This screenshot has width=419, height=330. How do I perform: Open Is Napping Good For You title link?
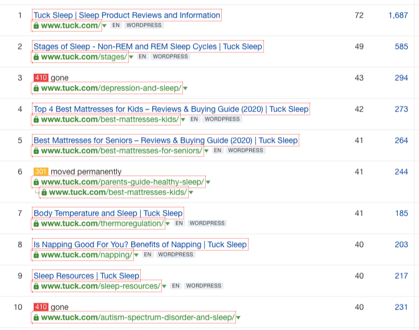[x=140, y=244]
